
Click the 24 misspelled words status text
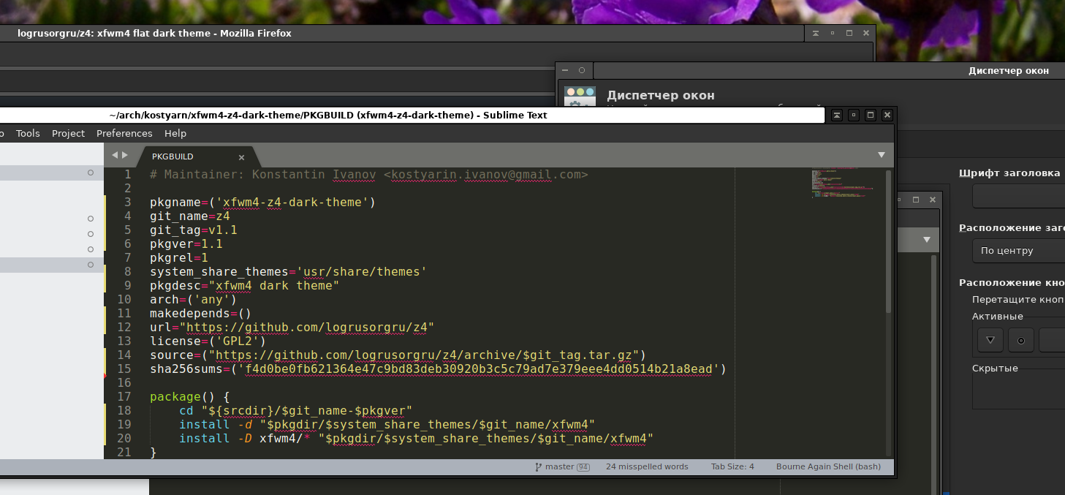pyautogui.click(x=647, y=466)
